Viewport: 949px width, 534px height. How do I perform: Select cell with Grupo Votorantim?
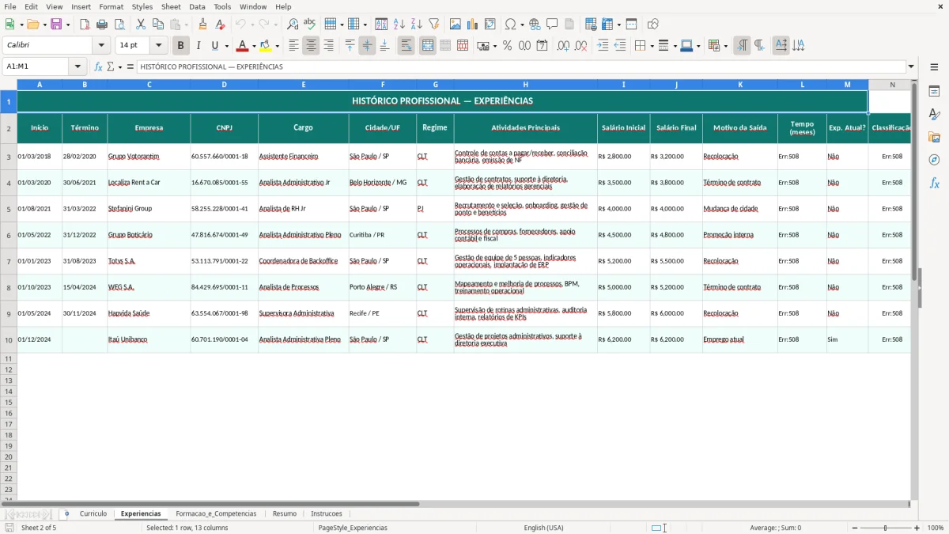click(x=149, y=157)
